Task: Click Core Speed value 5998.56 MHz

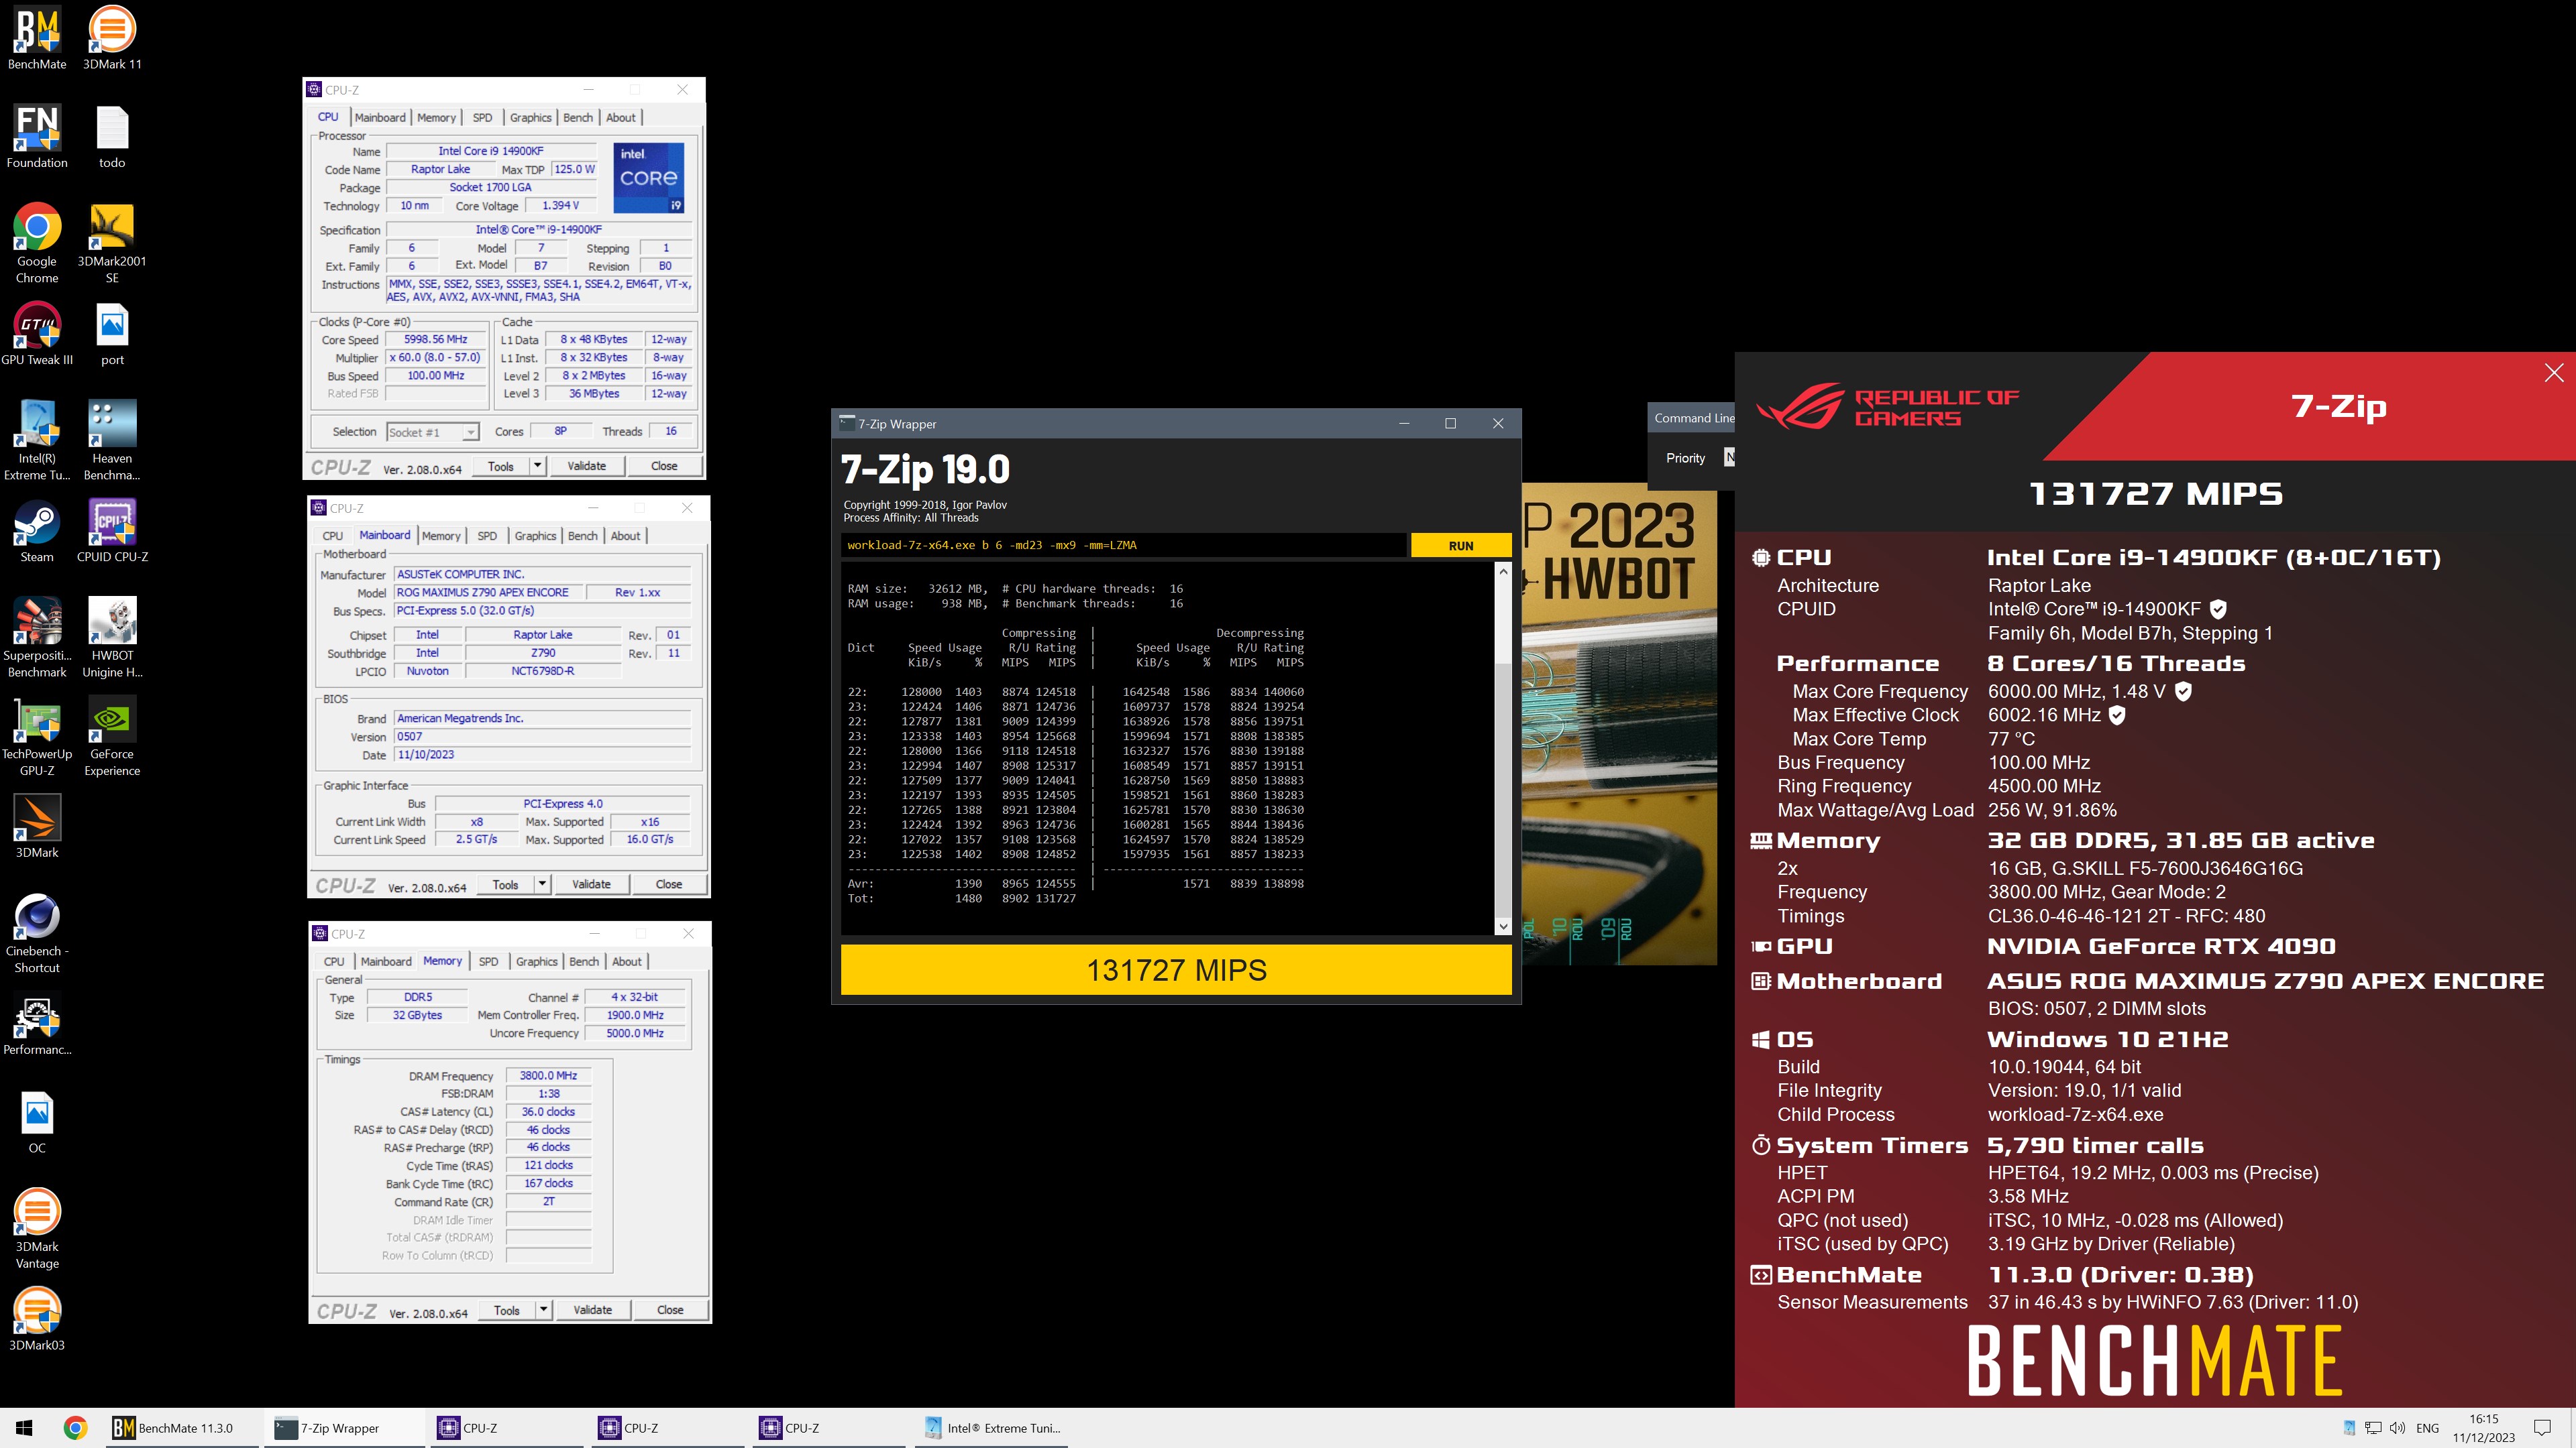Action: (436, 340)
